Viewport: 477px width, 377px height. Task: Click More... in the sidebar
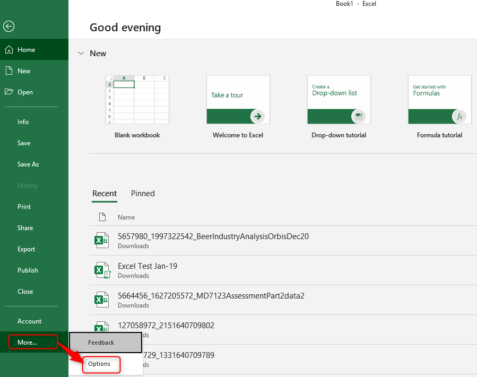click(x=34, y=342)
